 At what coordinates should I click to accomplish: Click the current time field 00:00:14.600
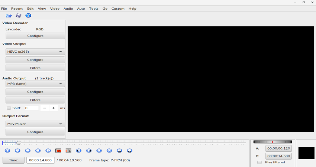click(x=40, y=160)
